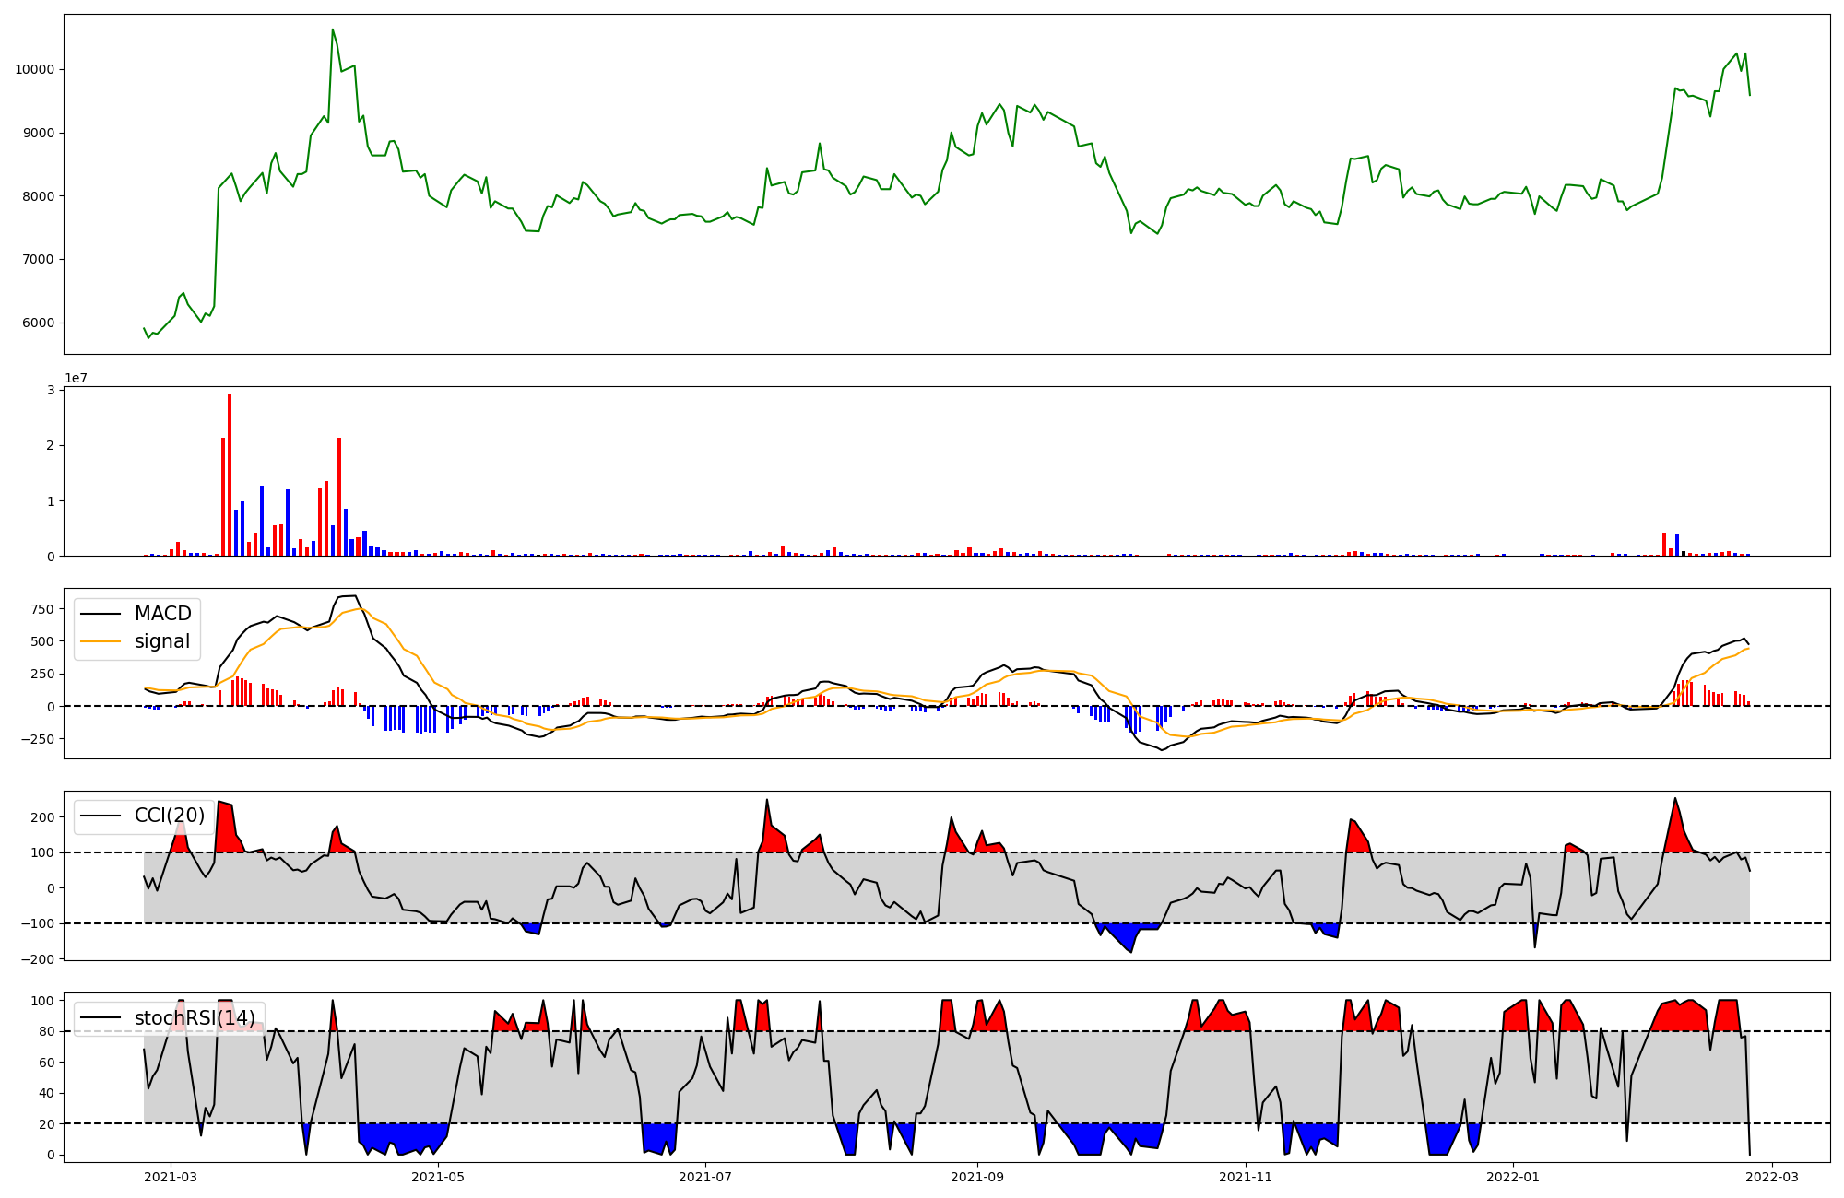Click the highest price peak in April 2021

333,29
